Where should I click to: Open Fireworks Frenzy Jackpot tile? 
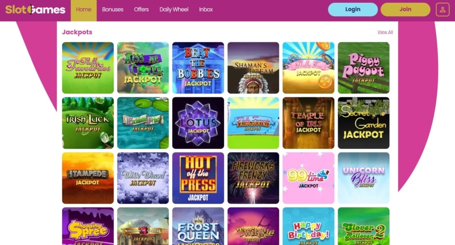point(253,178)
